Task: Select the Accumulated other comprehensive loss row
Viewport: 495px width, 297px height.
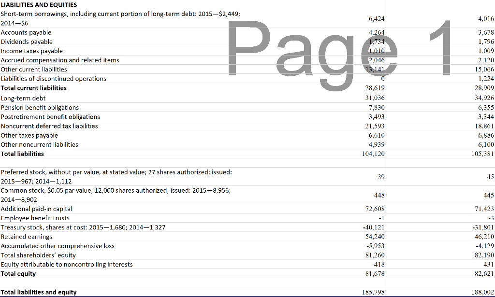Action: click(57, 246)
